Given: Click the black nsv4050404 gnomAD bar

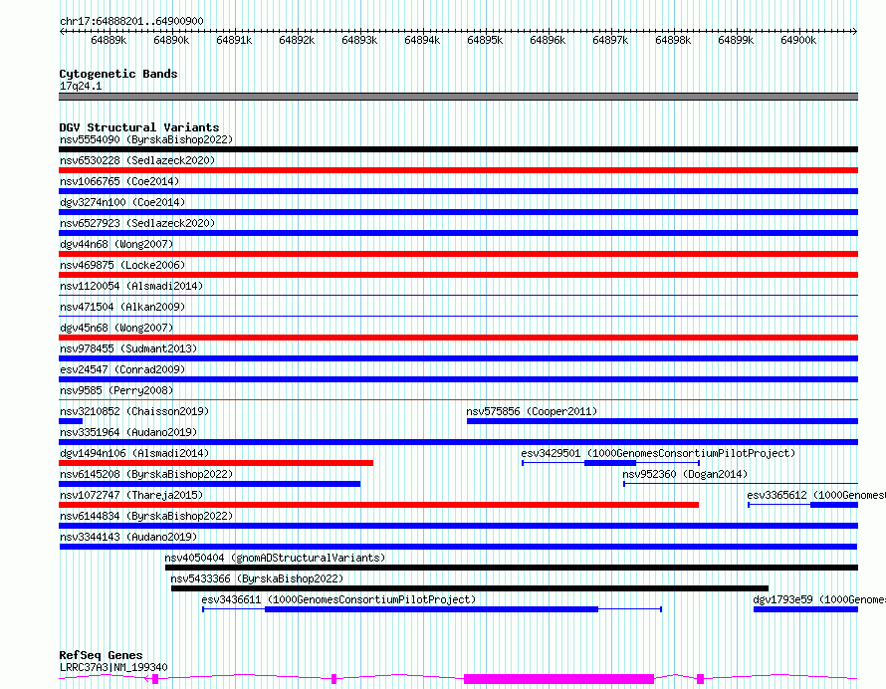Looking at the screenshot, I should click(512, 568).
